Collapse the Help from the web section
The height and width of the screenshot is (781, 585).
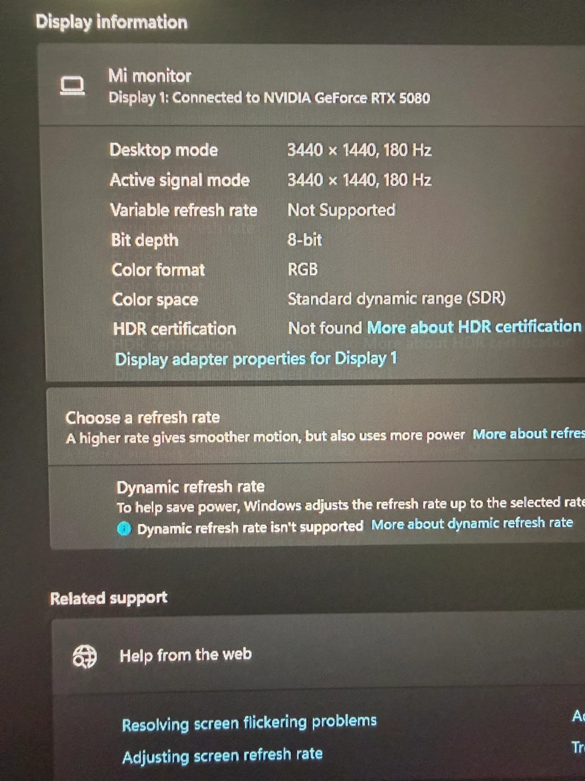point(318,655)
